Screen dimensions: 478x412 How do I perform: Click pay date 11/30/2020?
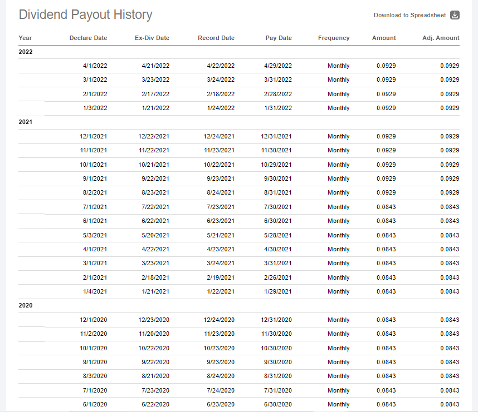(x=276, y=334)
